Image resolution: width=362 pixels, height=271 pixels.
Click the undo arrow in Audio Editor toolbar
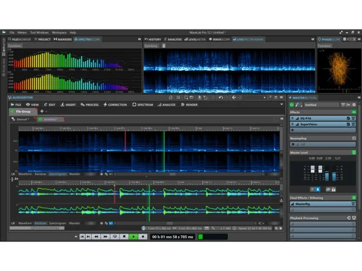pos(221,98)
